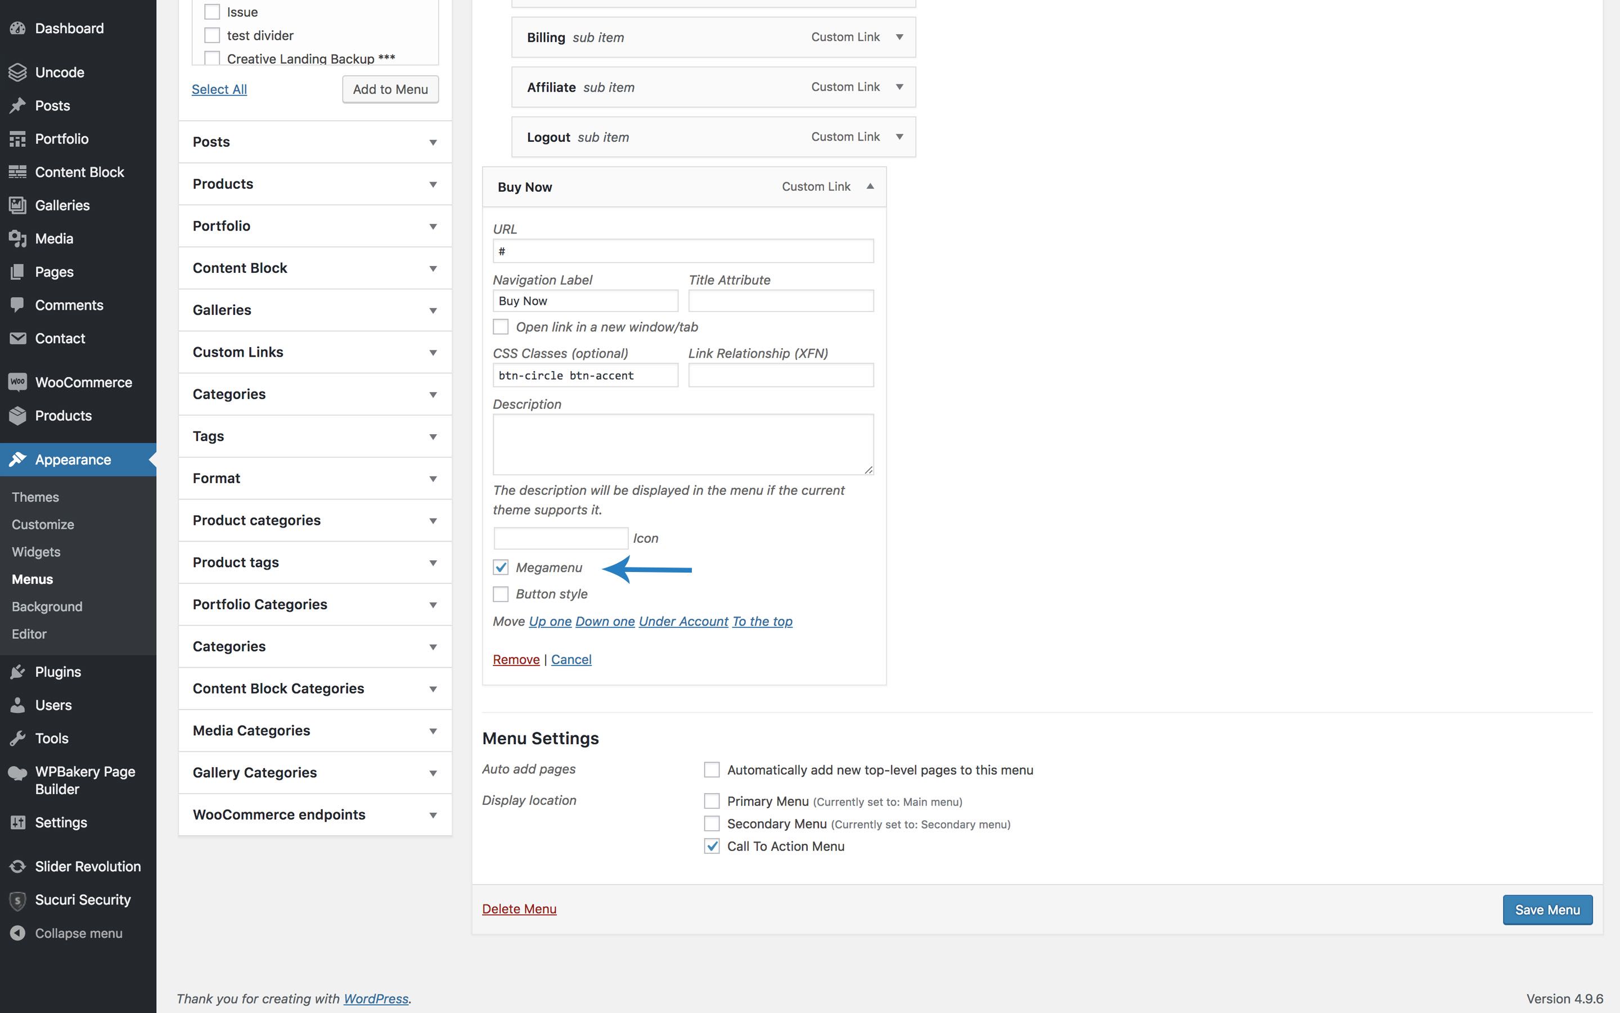Open the Widgets submenu item
Viewport: 1620px width, 1013px height.
[36, 552]
